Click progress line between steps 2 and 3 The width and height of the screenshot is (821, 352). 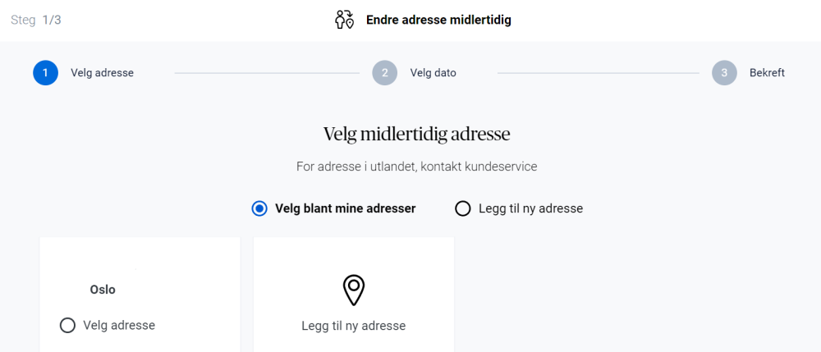pyautogui.click(x=604, y=73)
